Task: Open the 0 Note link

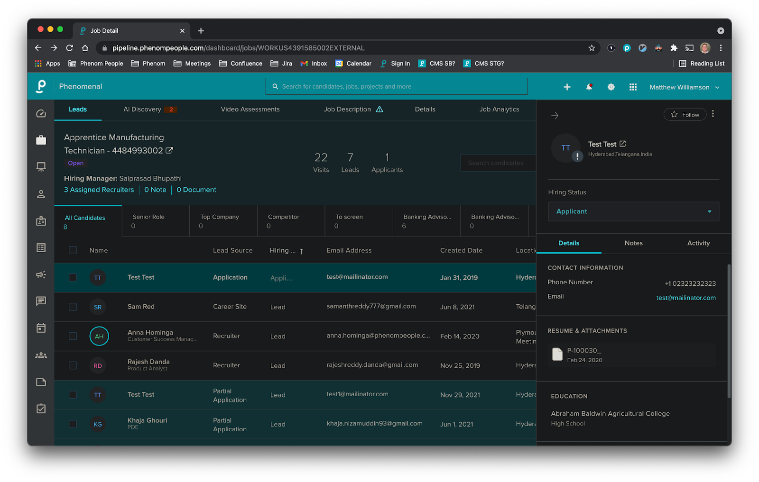Action: pos(155,190)
